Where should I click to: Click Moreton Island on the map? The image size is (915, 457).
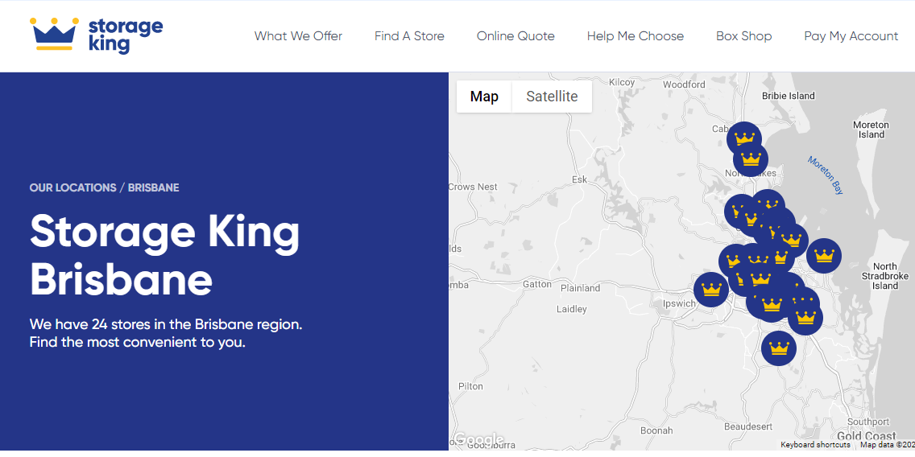[x=871, y=130]
